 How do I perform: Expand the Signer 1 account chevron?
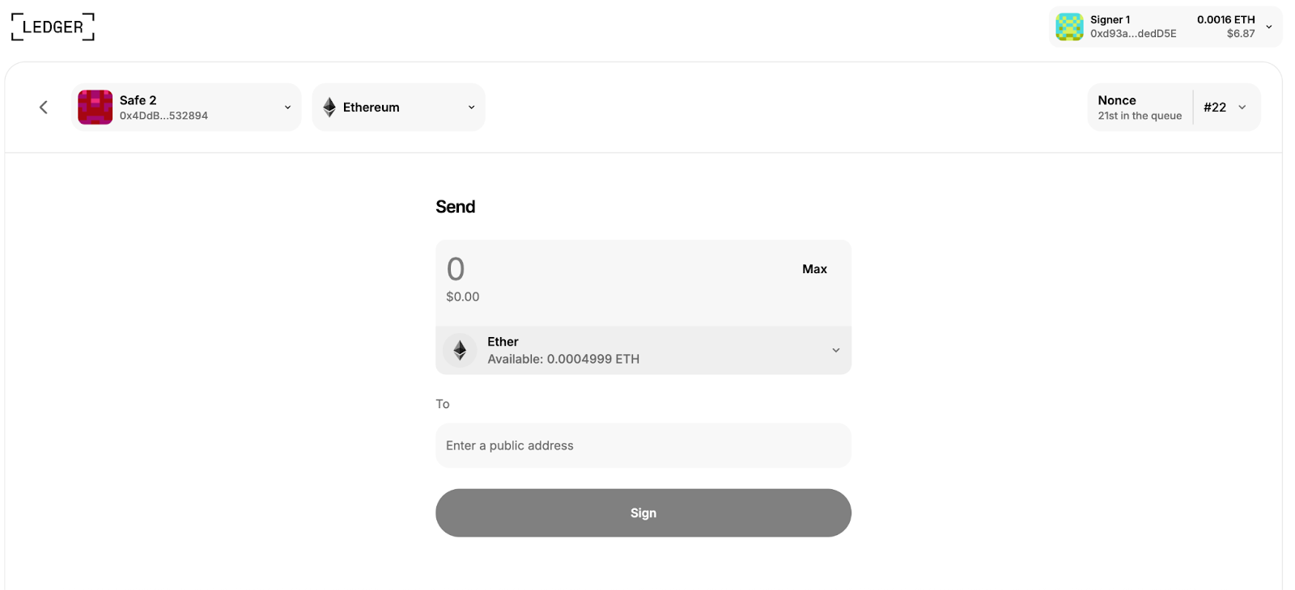[x=1269, y=27]
